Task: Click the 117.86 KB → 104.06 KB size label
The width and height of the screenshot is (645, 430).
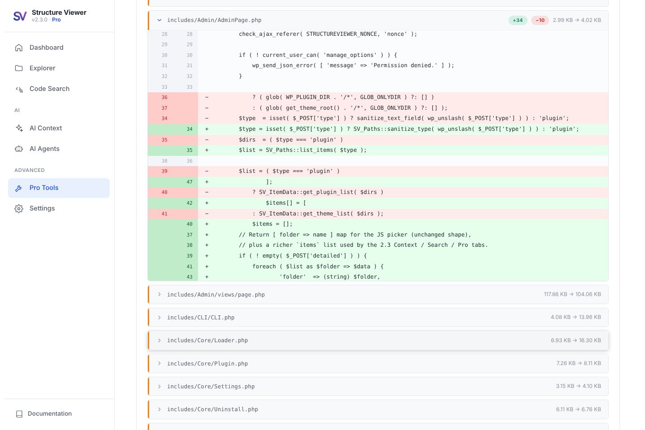Action: (572, 294)
